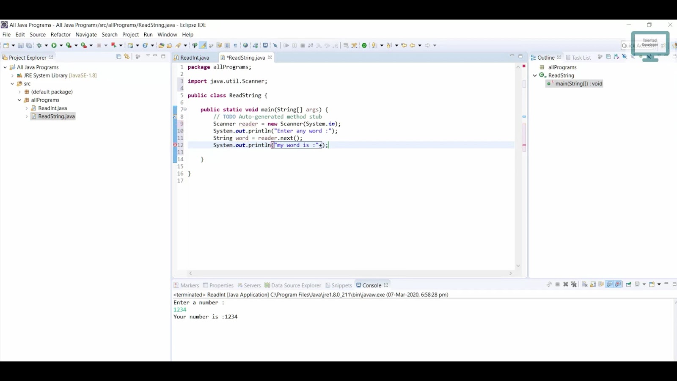
Task: Open the Refactor menu
Action: tap(61, 35)
